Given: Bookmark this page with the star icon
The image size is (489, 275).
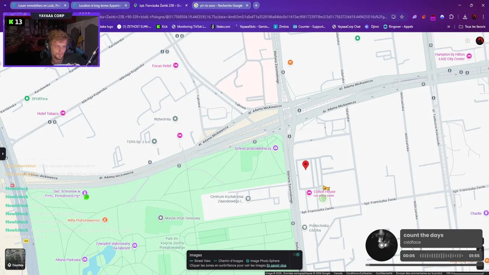Looking at the screenshot, I should (x=402, y=17).
